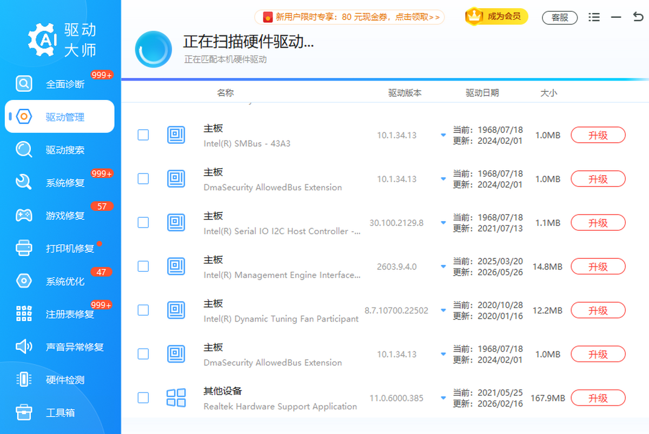This screenshot has width=649, height=434.
Task: Expand version dropdown for 30.100.2129.8
Action: (x=443, y=223)
